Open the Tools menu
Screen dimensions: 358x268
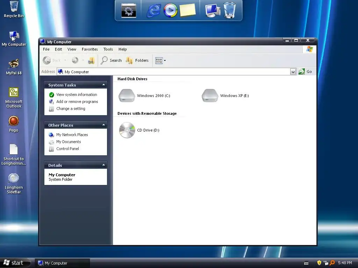[108, 49]
